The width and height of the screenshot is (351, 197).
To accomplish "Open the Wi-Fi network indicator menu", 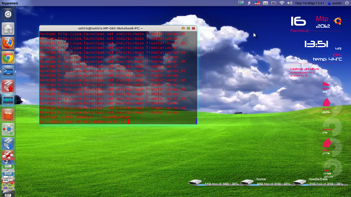I will 282,3.
